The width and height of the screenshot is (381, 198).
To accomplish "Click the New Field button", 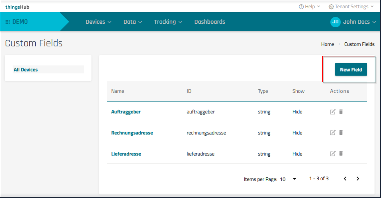I will (x=351, y=70).
